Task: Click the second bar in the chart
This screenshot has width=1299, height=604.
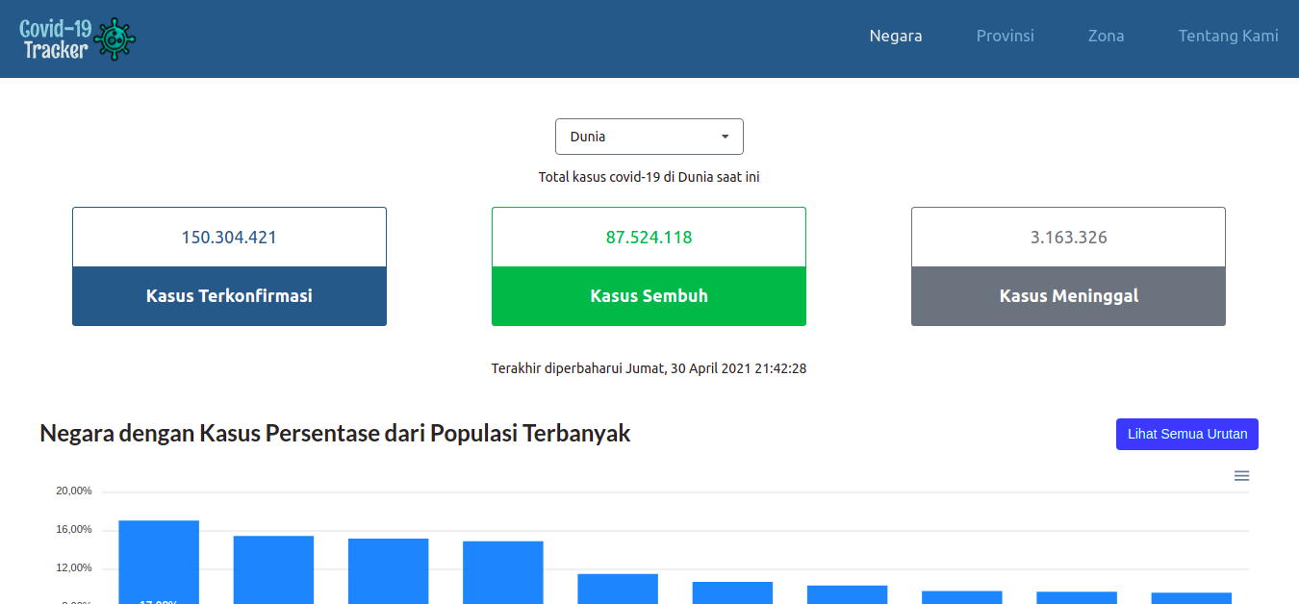Action: pyautogui.click(x=273, y=569)
